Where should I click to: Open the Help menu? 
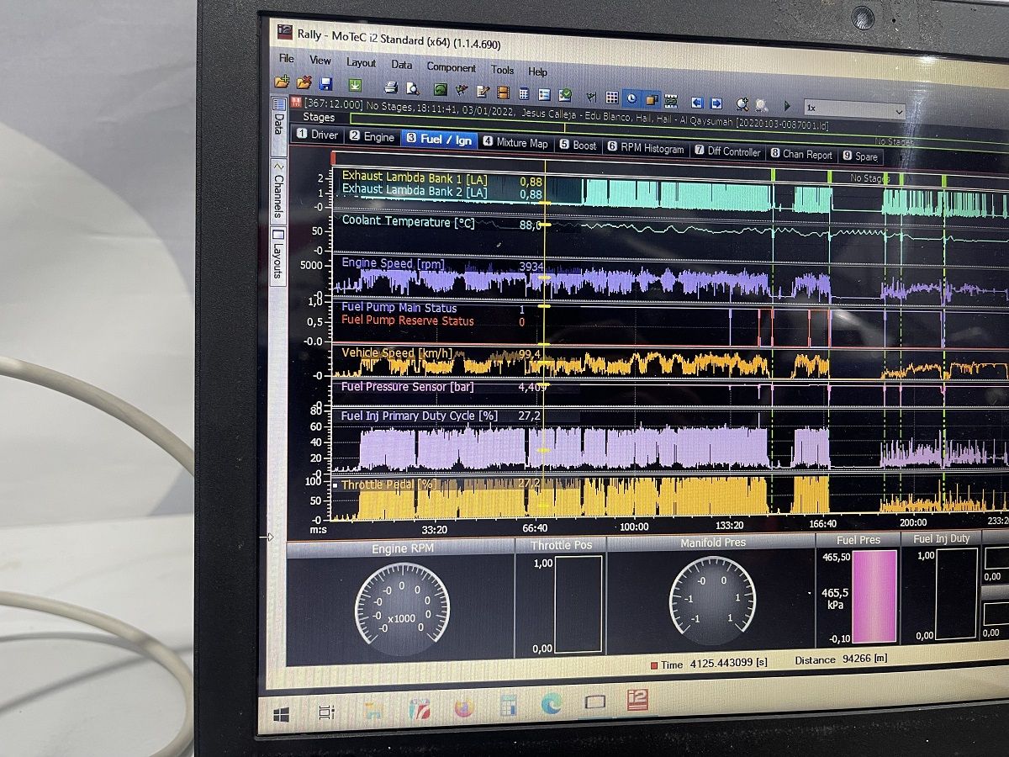coord(538,71)
